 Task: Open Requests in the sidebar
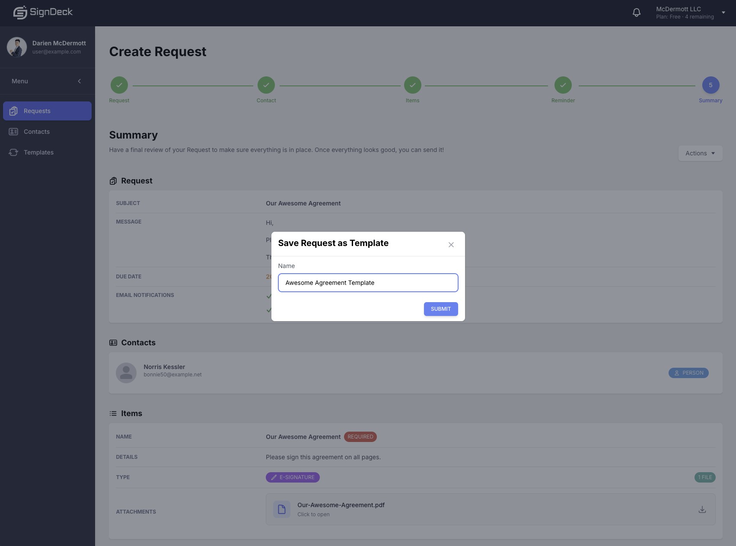click(x=47, y=111)
